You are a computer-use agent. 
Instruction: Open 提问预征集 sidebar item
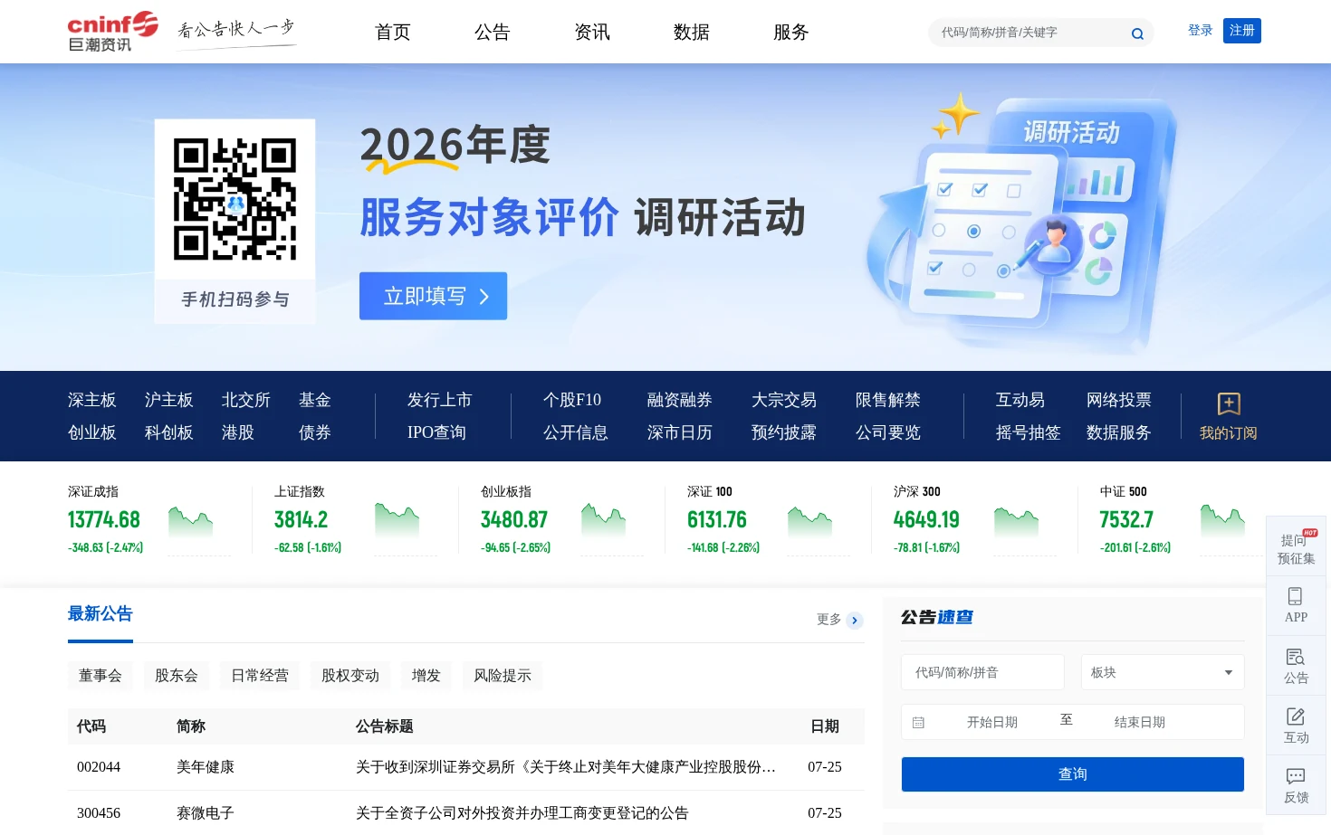point(1297,547)
